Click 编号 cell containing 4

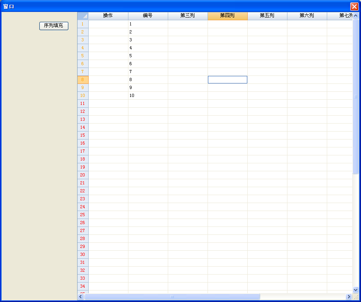(148, 48)
